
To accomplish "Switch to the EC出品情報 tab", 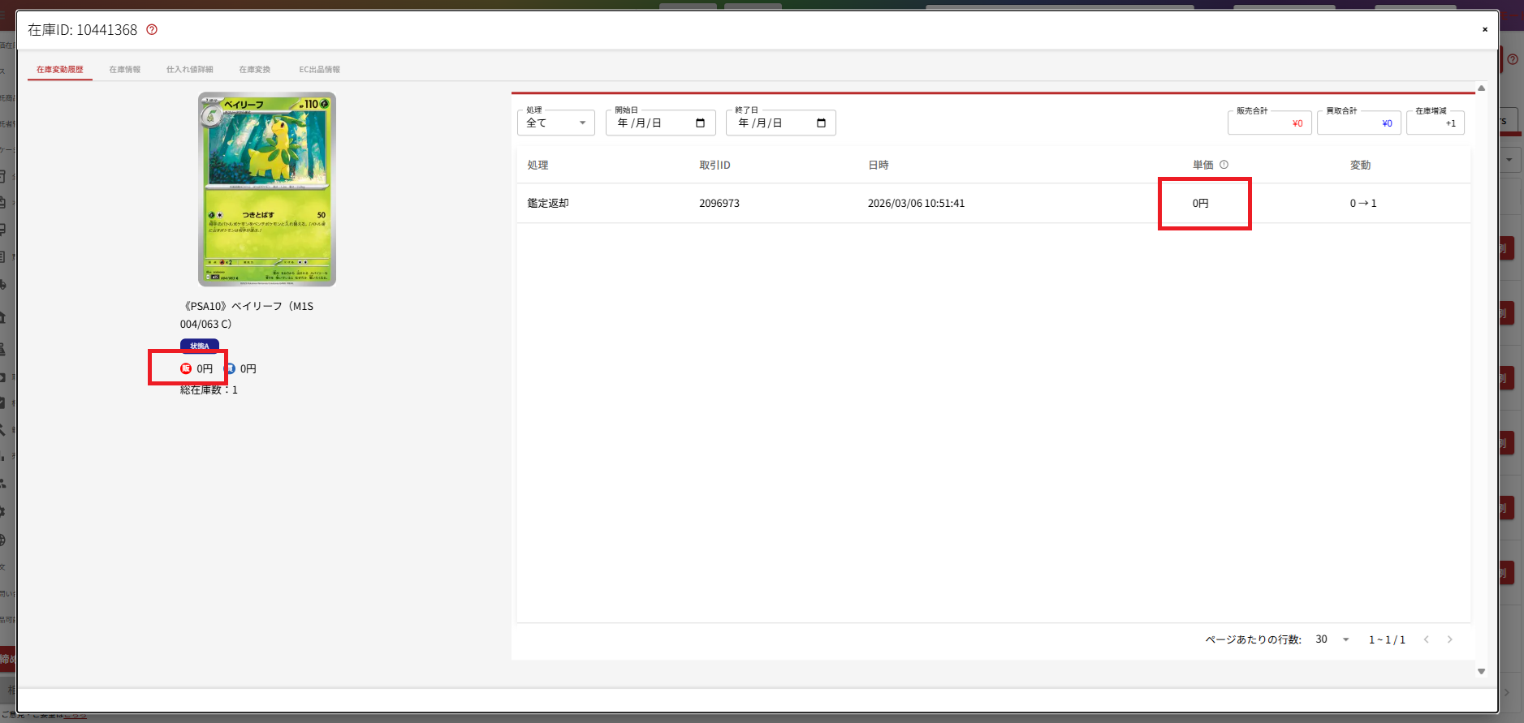I will (319, 70).
